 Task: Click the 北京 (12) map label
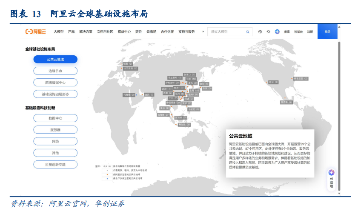point(191,79)
